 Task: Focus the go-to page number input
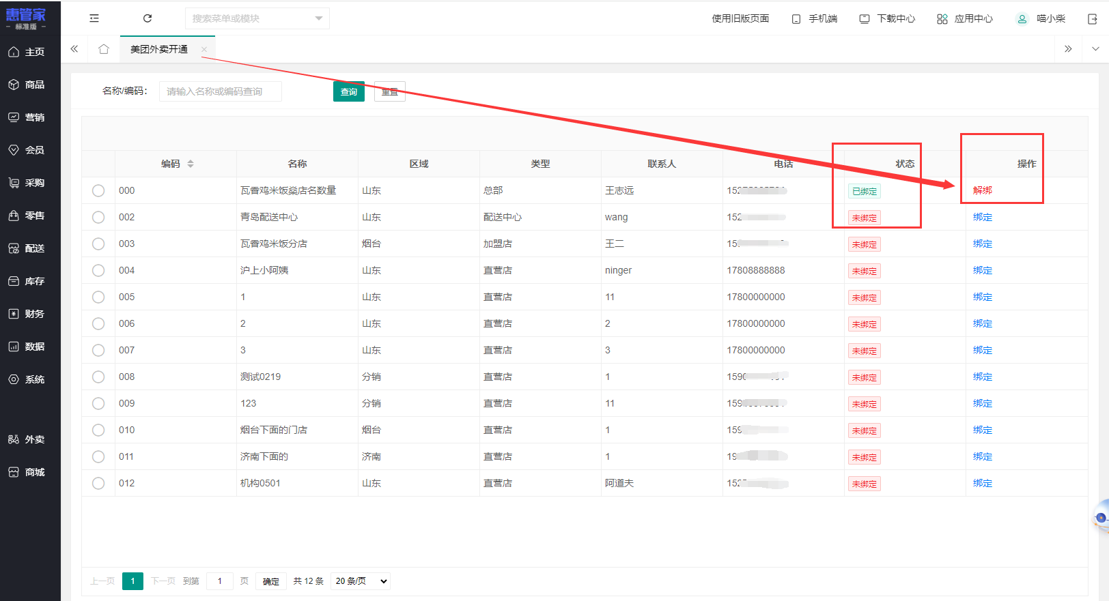(x=220, y=581)
